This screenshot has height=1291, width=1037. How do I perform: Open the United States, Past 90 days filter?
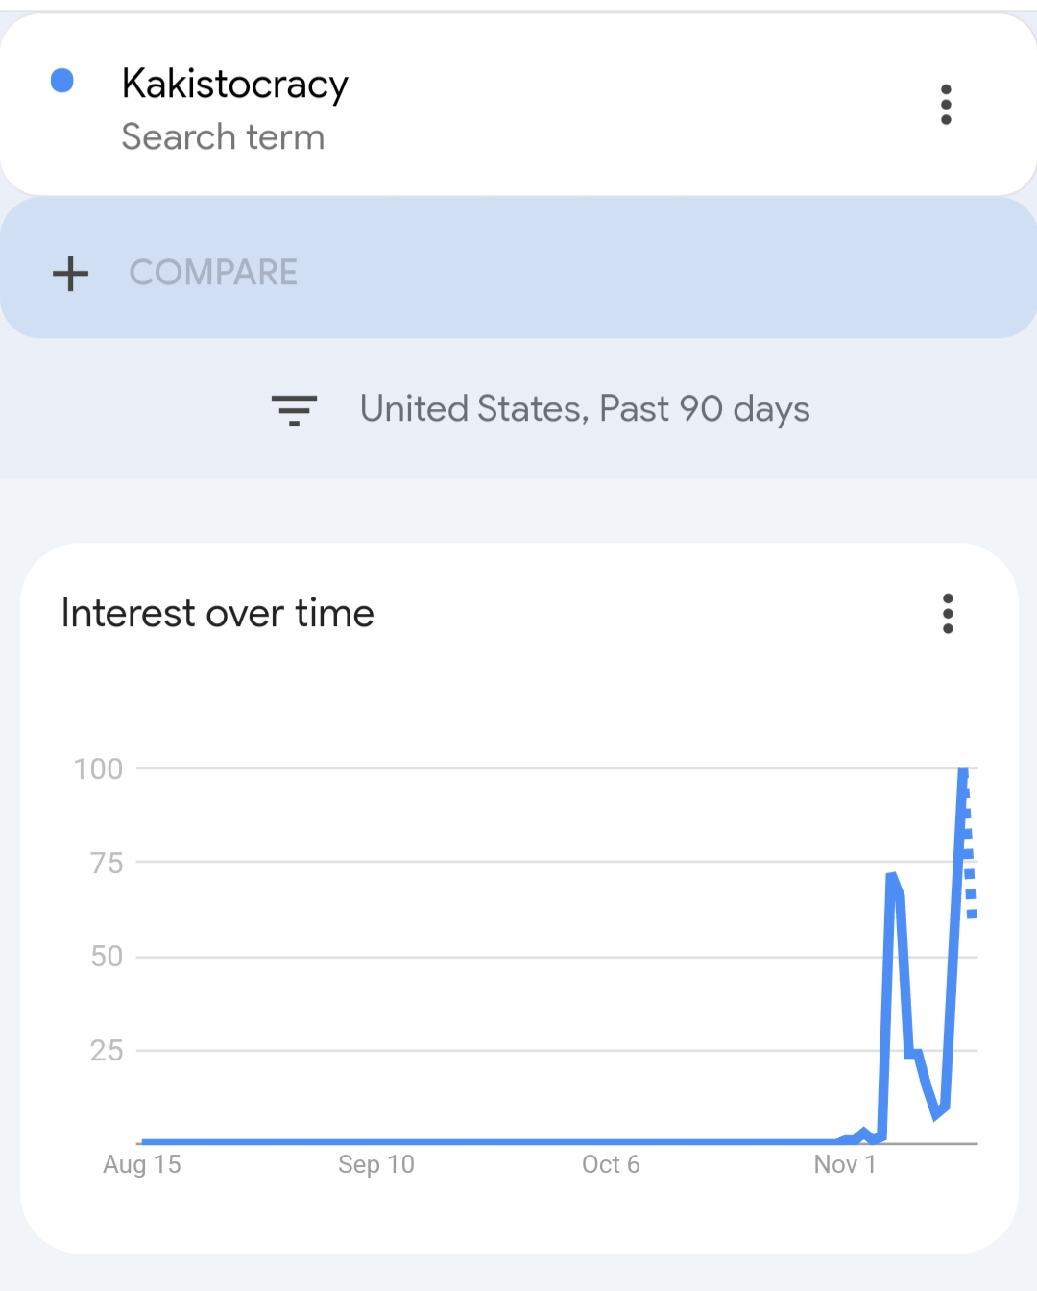584,409
